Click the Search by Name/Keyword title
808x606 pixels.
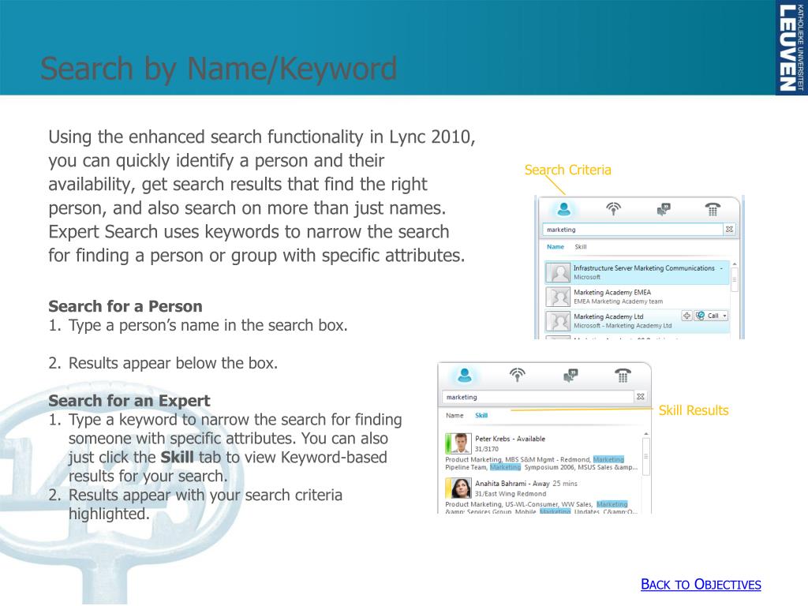[219, 69]
